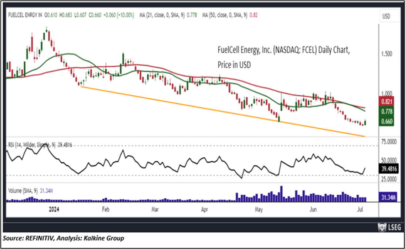Image resolution: width=405 pixels, height=249 pixels.
Task: Click the Mar label on time axis
Action: coord(155,209)
